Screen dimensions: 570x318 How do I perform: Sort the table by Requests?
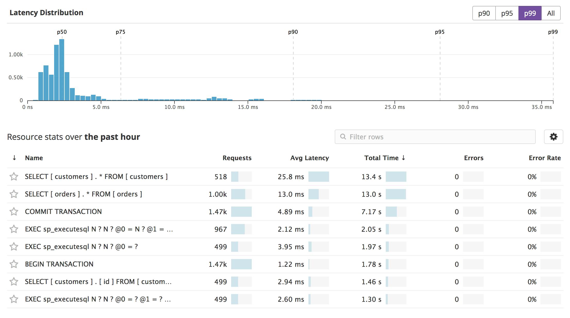point(237,158)
